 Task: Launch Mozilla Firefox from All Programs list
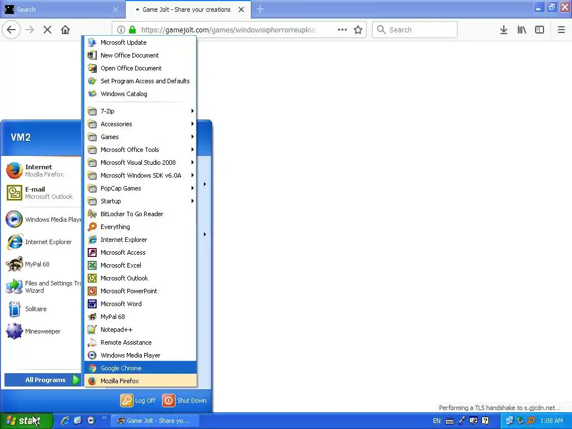coord(140,380)
